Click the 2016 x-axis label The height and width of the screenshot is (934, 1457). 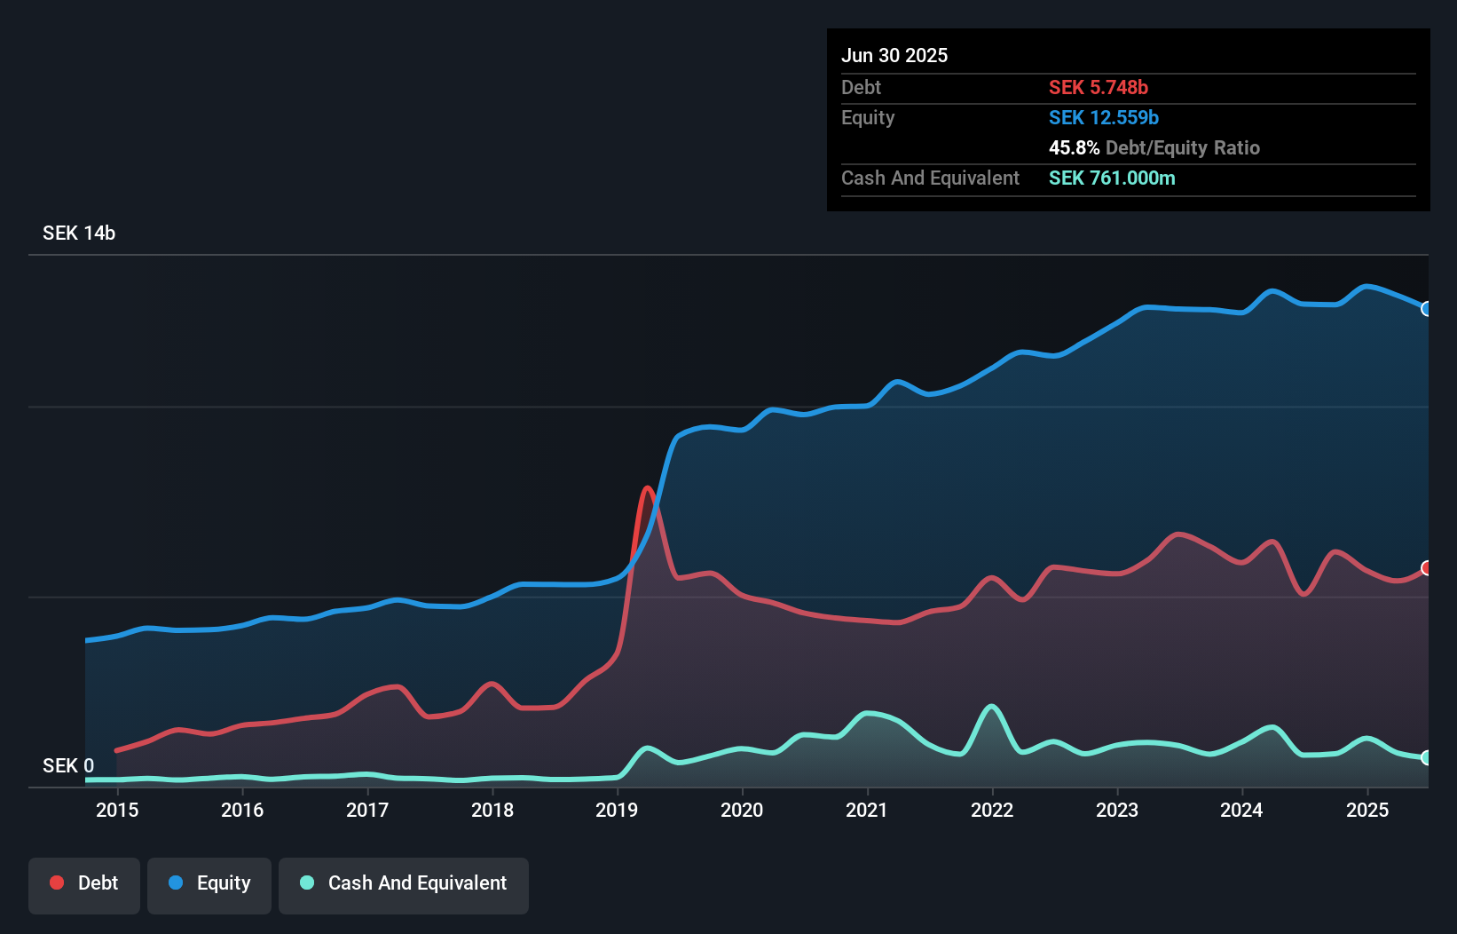click(x=242, y=810)
